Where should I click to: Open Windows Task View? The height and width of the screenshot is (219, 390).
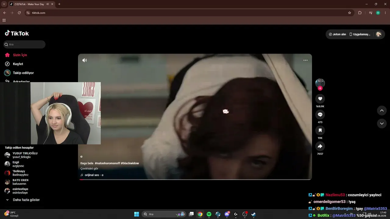(191, 214)
